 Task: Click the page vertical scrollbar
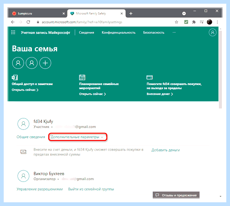[220, 70]
